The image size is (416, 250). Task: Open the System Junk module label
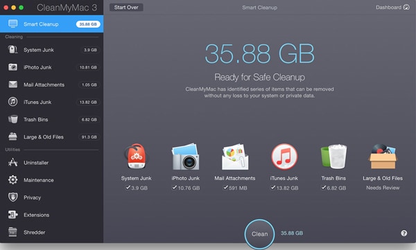point(39,50)
